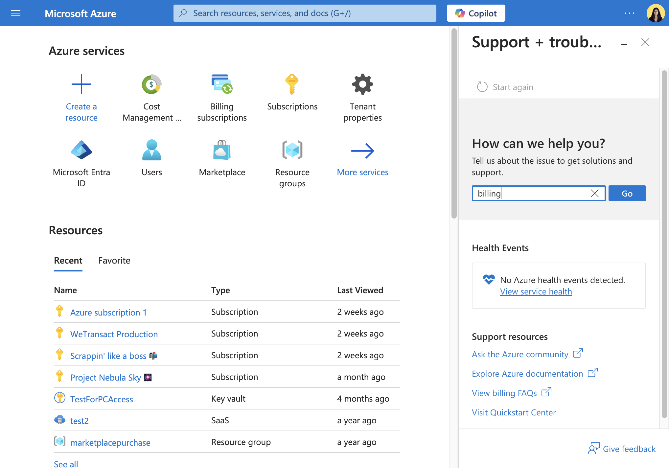Open the Subscriptions key icon
Viewport: 669px width, 468px height.
(x=292, y=84)
